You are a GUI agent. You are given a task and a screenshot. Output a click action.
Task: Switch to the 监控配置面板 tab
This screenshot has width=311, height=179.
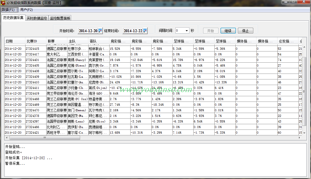[60, 18]
